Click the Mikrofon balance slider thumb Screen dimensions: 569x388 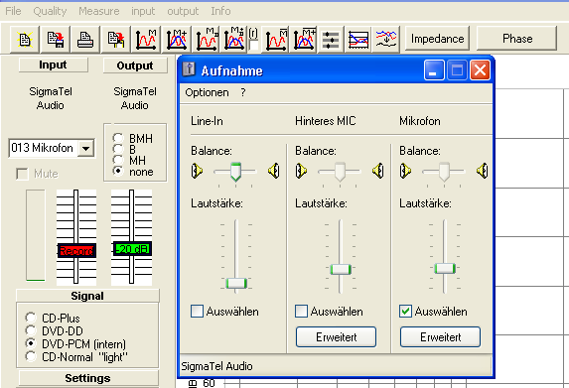coord(444,172)
